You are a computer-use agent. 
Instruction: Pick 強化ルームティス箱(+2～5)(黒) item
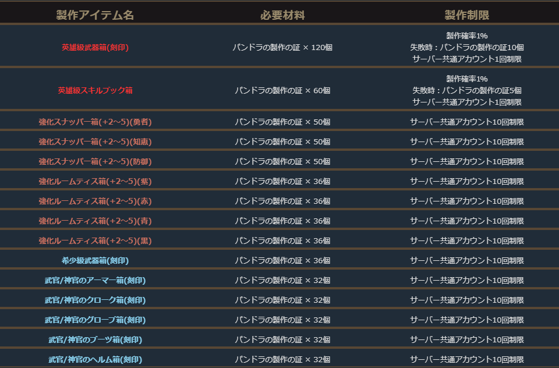pyautogui.click(x=95, y=240)
